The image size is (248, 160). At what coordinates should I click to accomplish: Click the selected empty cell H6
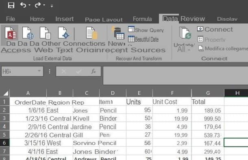236,142
